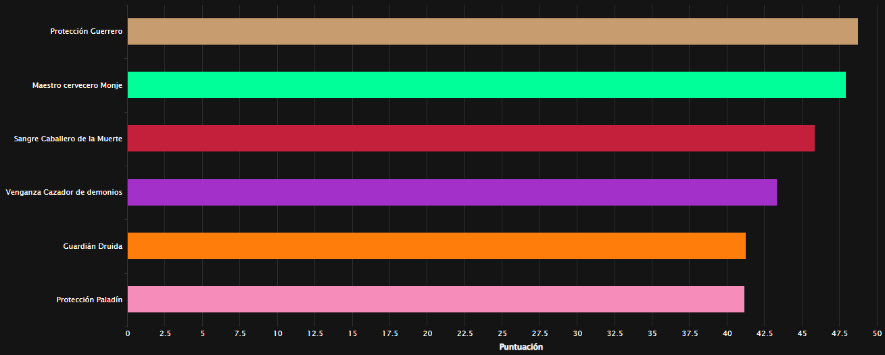Click the "Maestro cervecero Monje" axis label
Viewport: 885px width, 355px height.
(x=77, y=85)
